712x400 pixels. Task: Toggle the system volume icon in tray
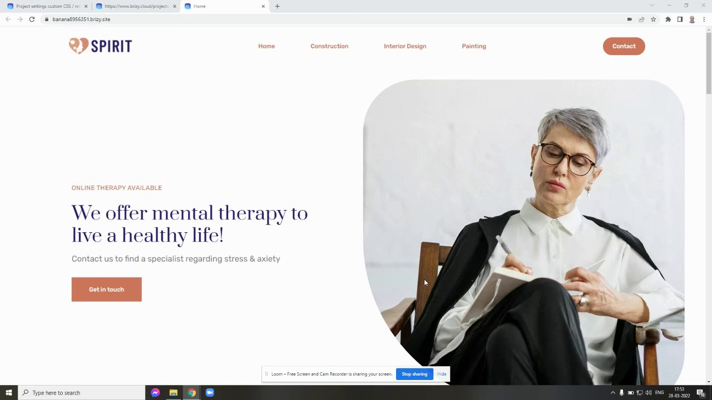tap(649, 393)
